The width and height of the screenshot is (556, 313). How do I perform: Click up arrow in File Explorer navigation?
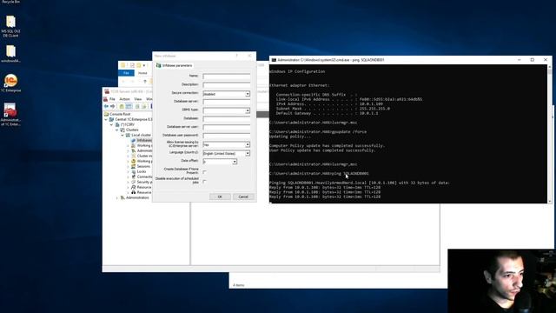click(145, 81)
